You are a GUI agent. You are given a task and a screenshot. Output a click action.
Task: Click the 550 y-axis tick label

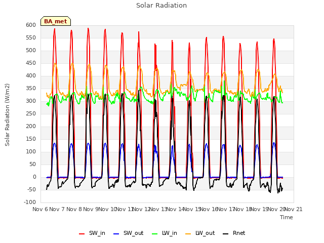pos(31,38)
